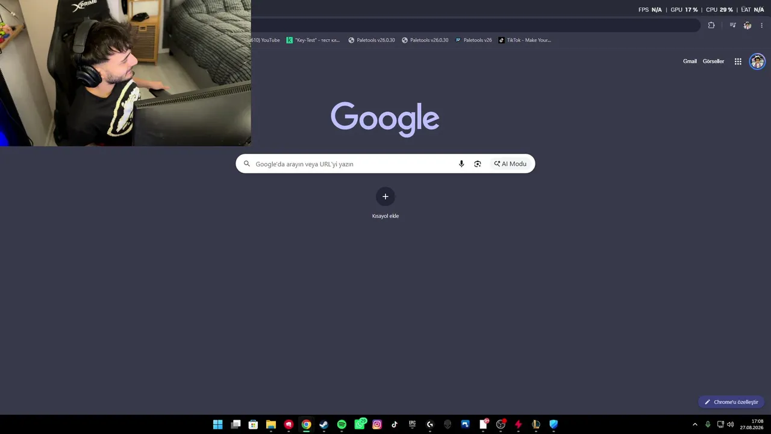Add a shortcut with the plus button
771x434 pixels.
tap(385, 197)
